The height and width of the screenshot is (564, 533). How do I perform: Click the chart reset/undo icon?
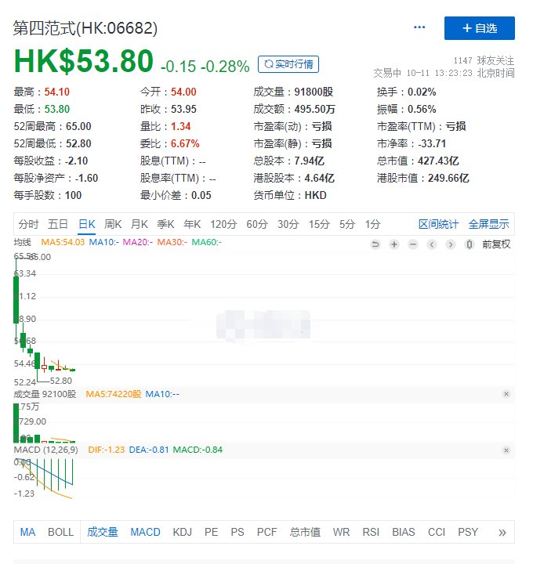coord(375,244)
